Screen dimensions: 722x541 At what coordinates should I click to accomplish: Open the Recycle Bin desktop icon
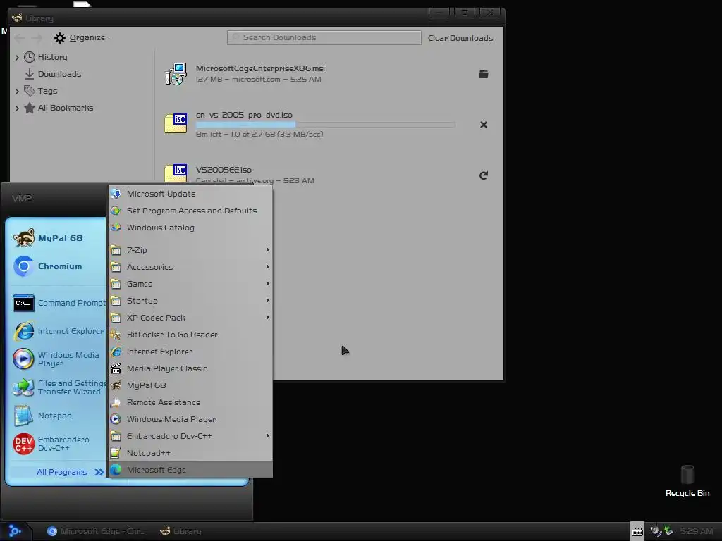pyautogui.click(x=687, y=481)
